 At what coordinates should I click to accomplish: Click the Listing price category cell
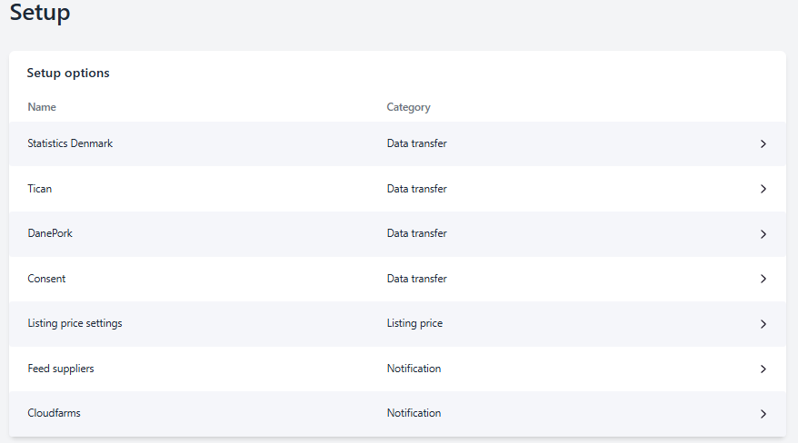(x=414, y=323)
